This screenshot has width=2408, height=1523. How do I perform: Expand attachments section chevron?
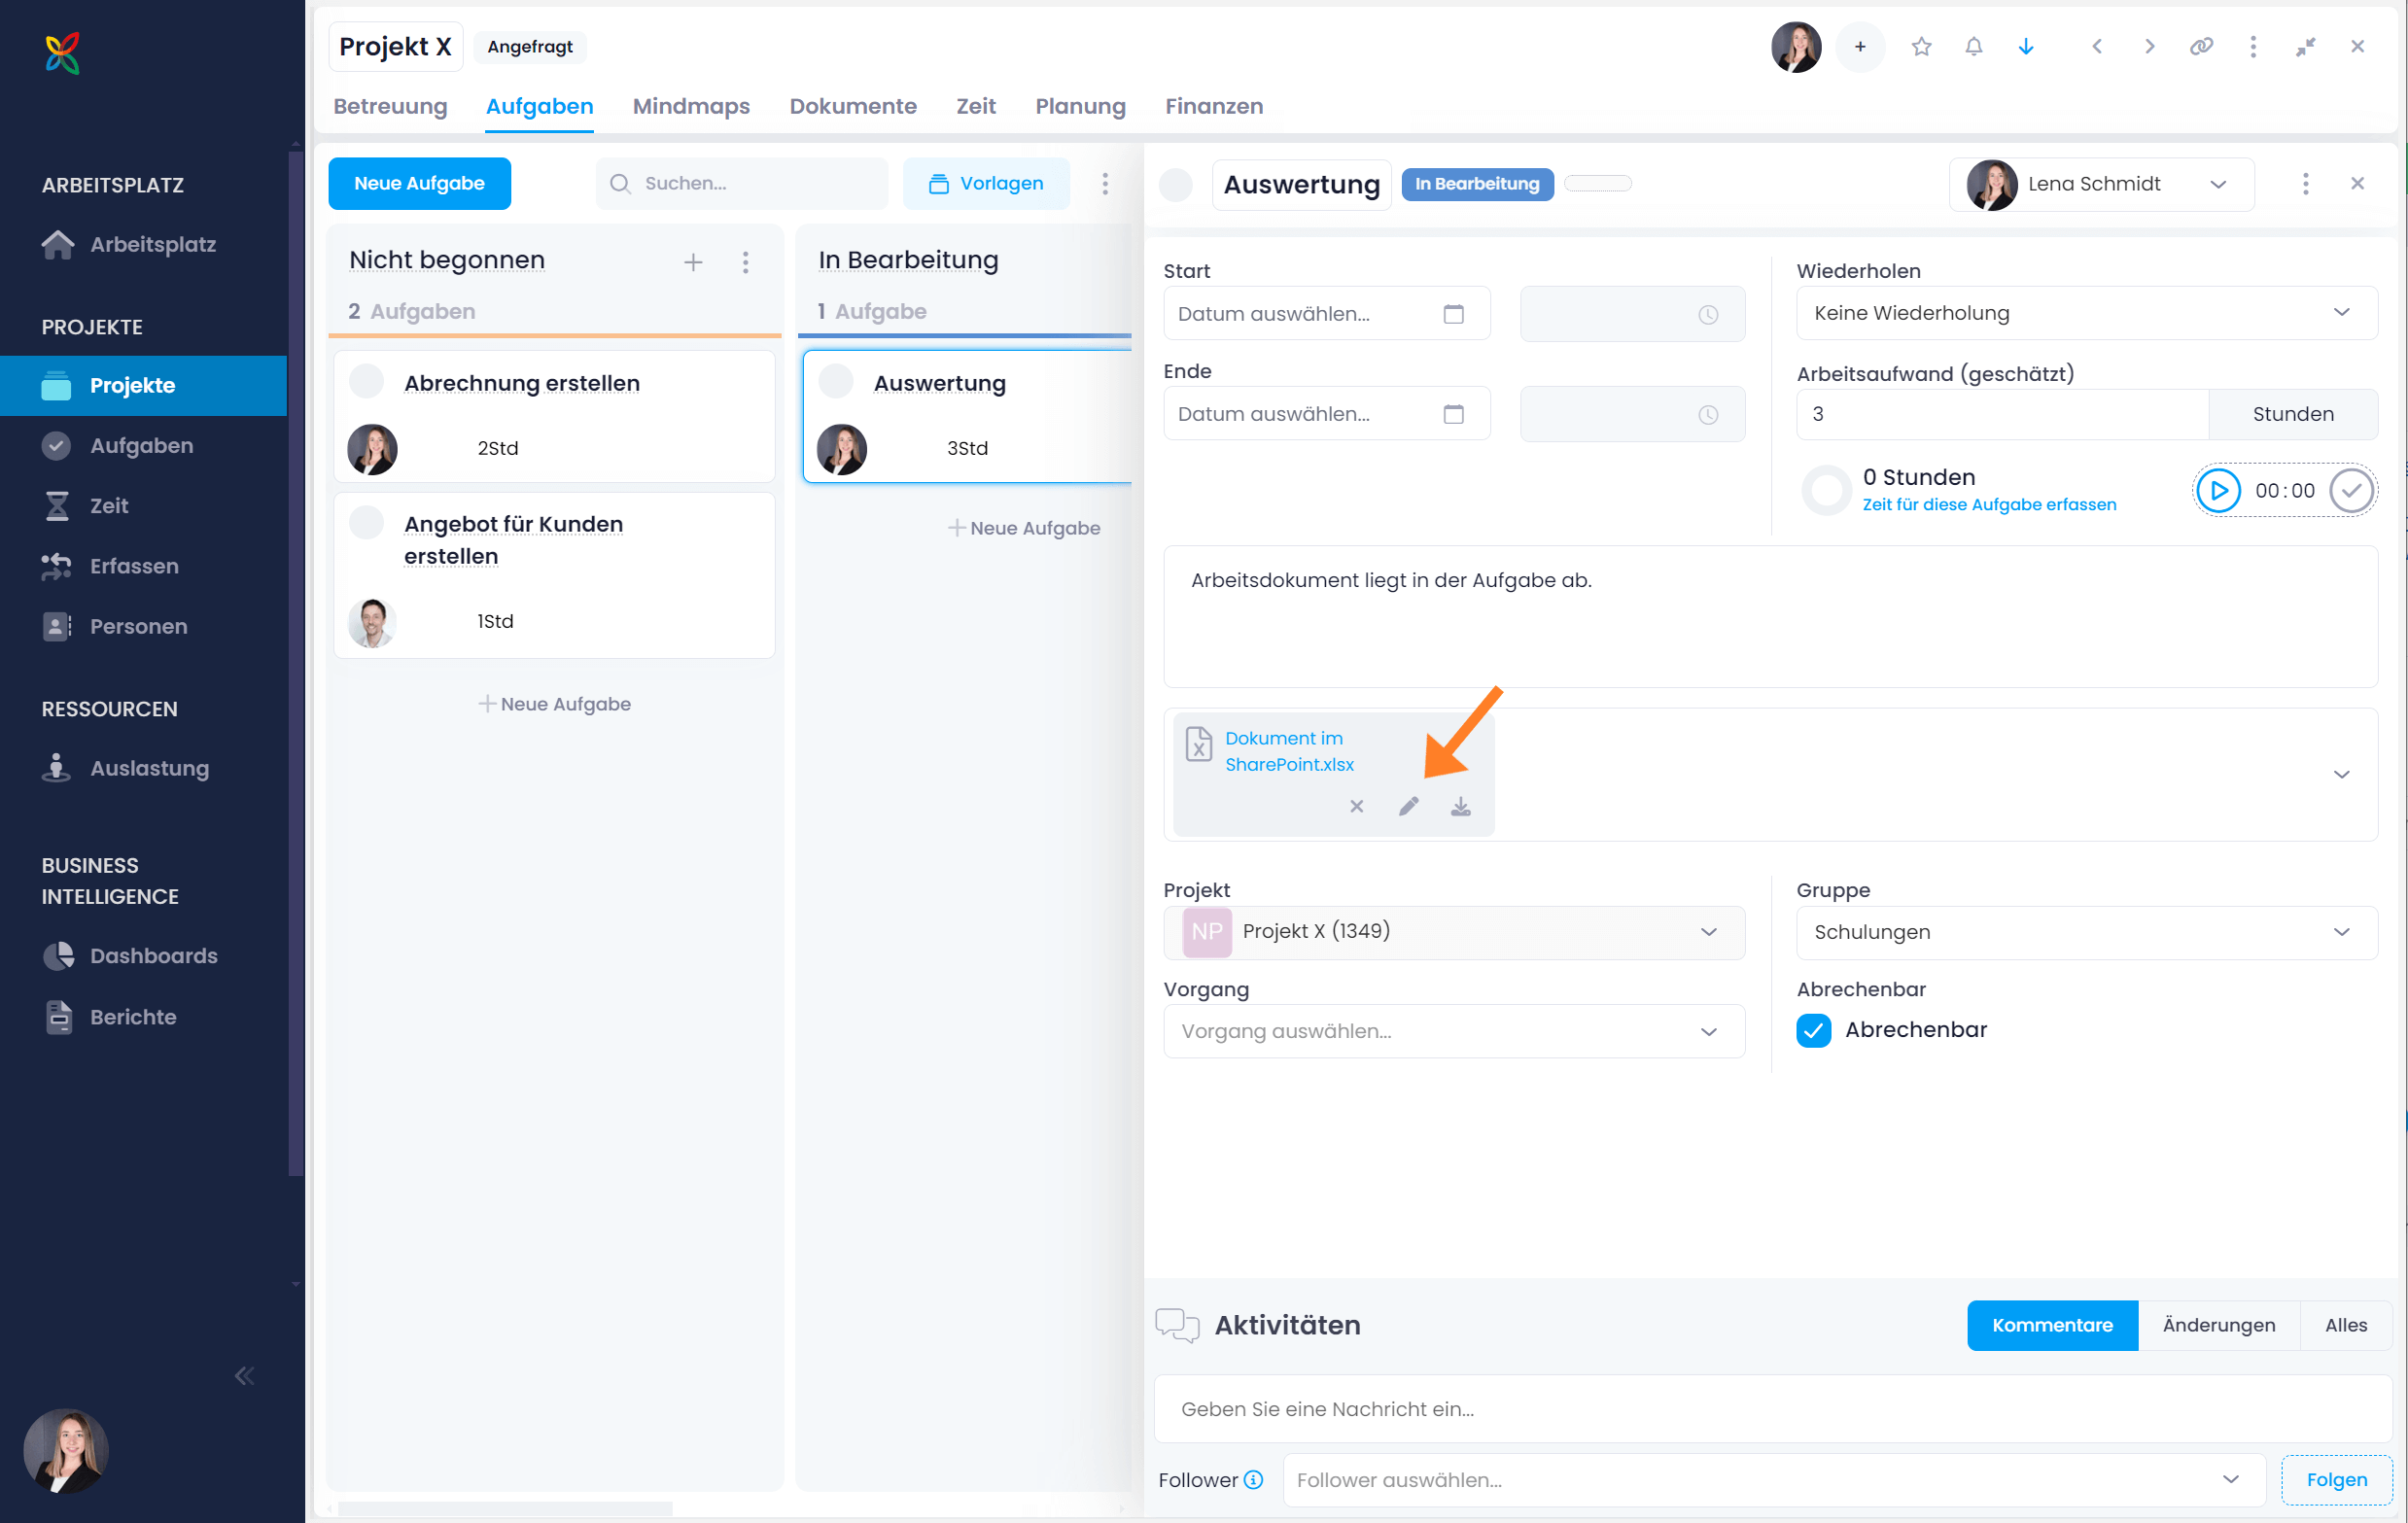click(x=2341, y=775)
